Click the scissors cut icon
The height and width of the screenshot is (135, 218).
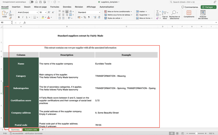10,11
